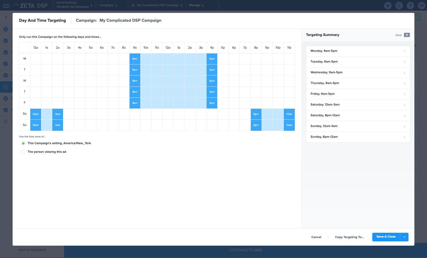Click the Save & Close button
Viewport: 427px width, 258px height.
pos(386,237)
